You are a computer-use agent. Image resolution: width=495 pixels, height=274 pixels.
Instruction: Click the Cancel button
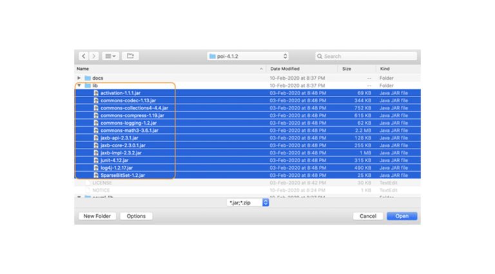[x=368, y=216]
